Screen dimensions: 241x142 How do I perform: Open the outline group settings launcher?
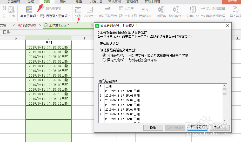click(224, 20)
